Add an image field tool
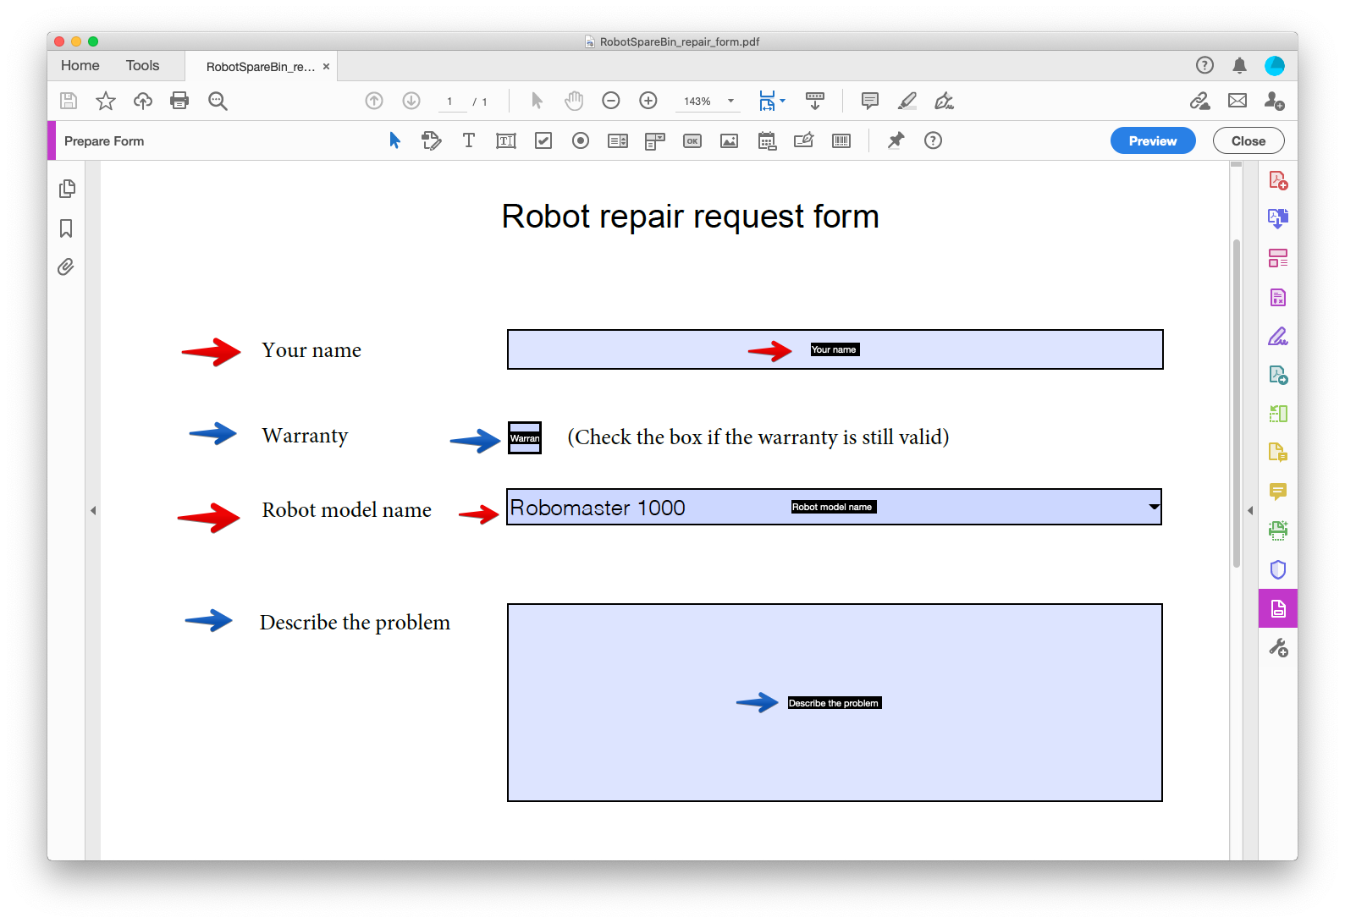1345x923 pixels. (x=730, y=140)
